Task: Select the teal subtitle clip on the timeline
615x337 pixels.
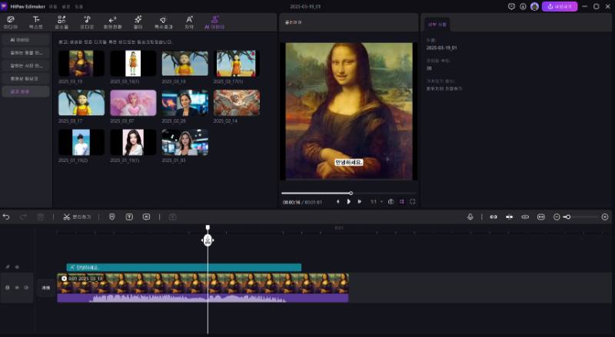Action: click(184, 267)
